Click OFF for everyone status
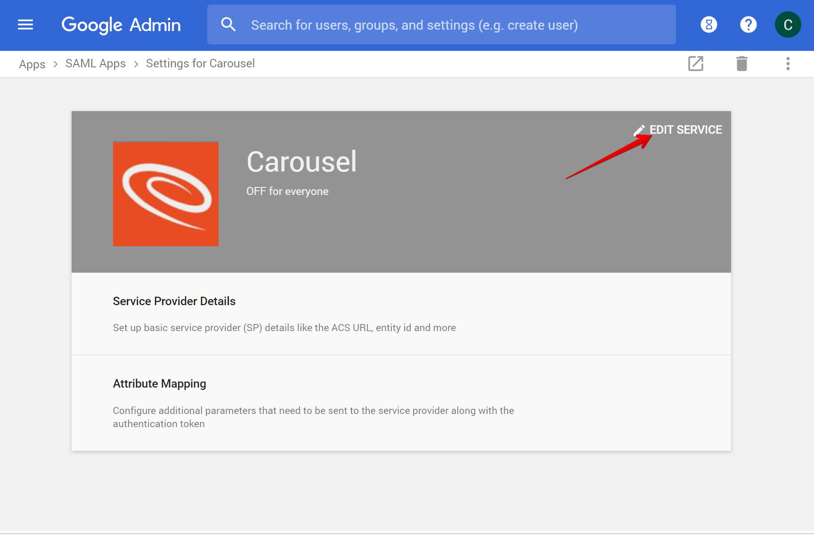Image resolution: width=814 pixels, height=535 pixels. (x=287, y=191)
